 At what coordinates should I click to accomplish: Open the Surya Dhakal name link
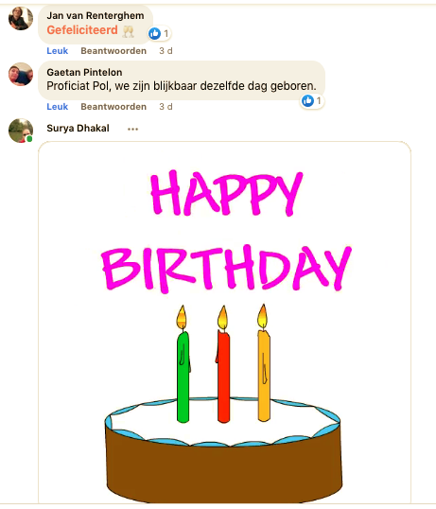[78, 129]
